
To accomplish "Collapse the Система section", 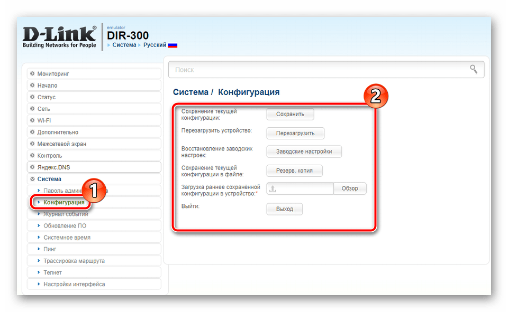I will coord(94,179).
